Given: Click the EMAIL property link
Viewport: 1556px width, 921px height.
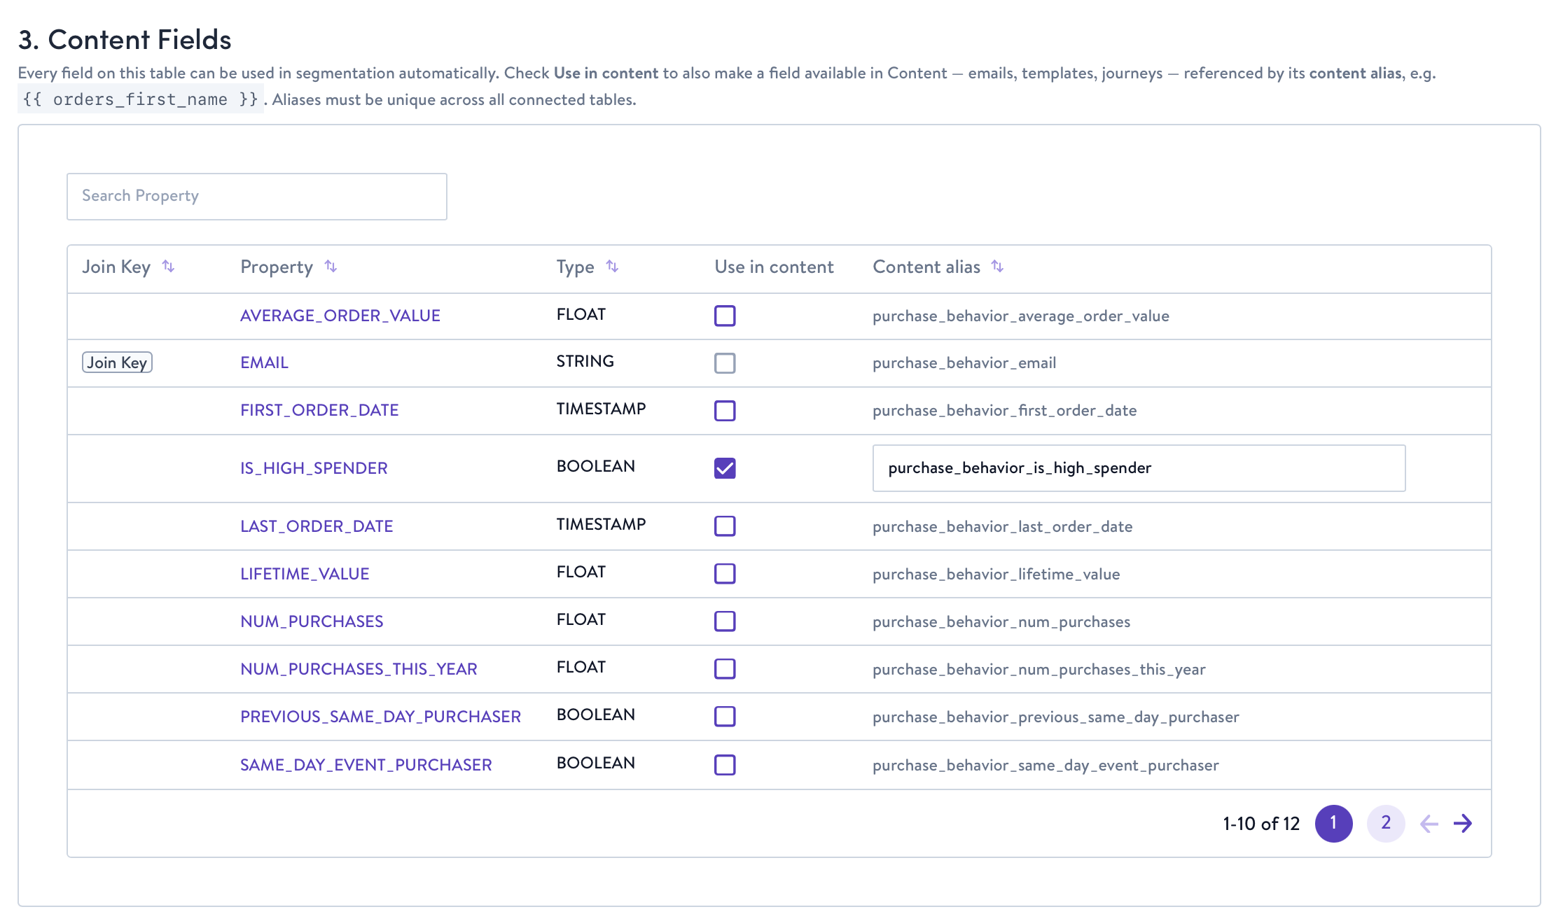Looking at the screenshot, I should tap(264, 363).
